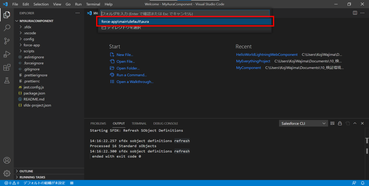Select force-app\main\default\aura folder option
Image resolution: width=369 pixels, height=186 pixels.
(185, 22)
